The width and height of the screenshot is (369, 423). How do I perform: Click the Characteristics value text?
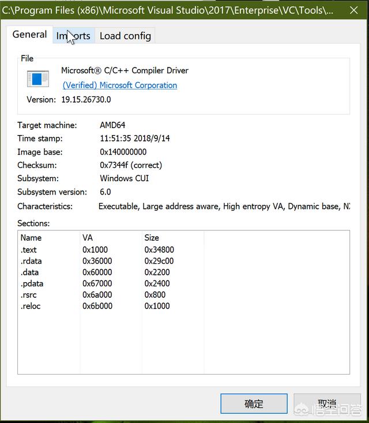(x=224, y=207)
